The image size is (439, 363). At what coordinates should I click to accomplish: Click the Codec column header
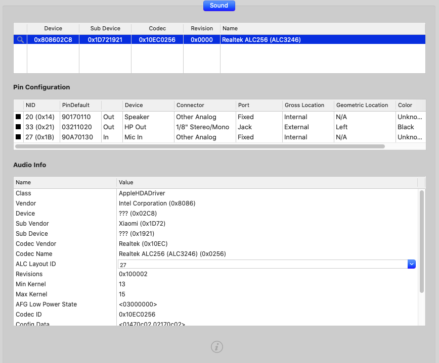point(157,28)
